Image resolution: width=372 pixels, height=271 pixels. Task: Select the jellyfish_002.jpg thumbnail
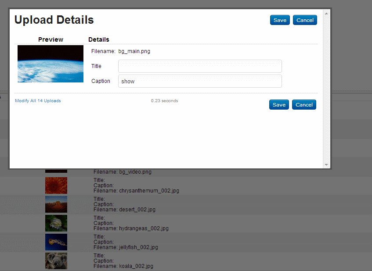[56, 242]
